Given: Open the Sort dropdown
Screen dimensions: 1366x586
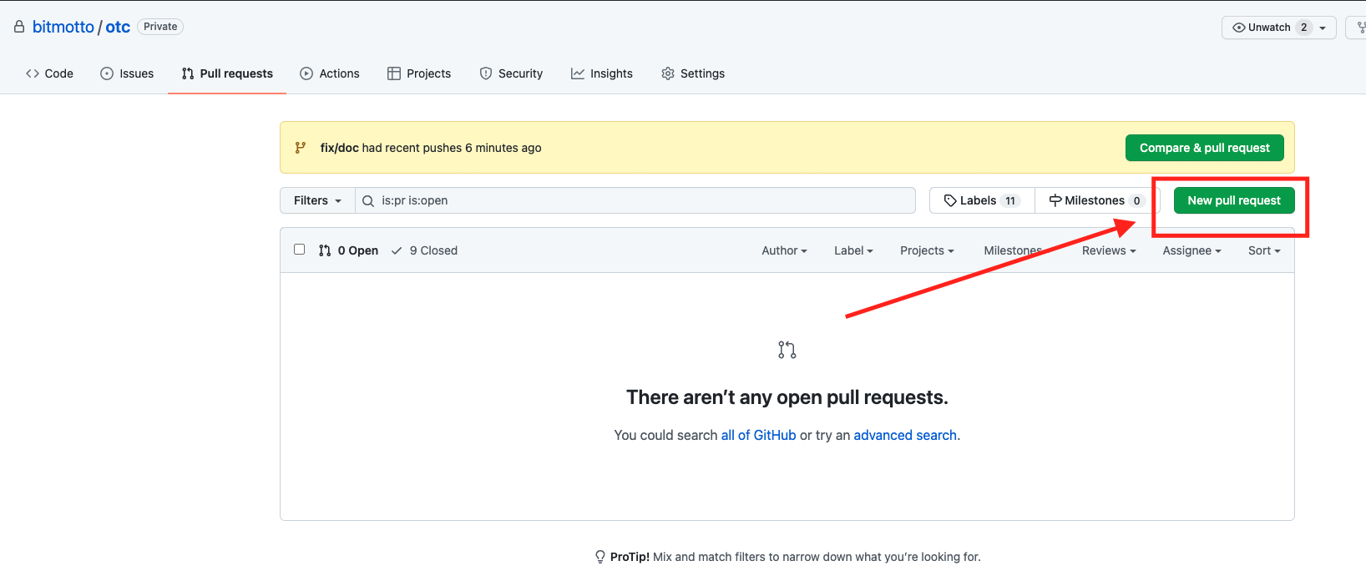Looking at the screenshot, I should (1264, 250).
